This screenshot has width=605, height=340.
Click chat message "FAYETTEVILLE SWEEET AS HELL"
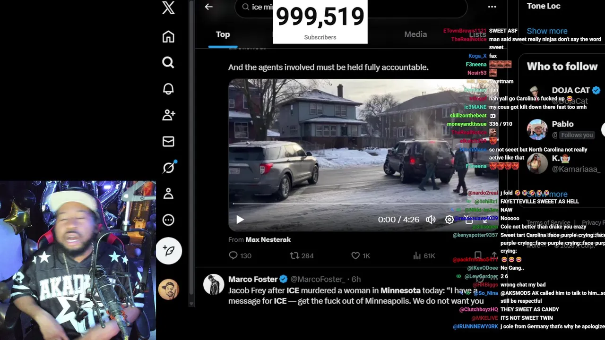click(539, 201)
